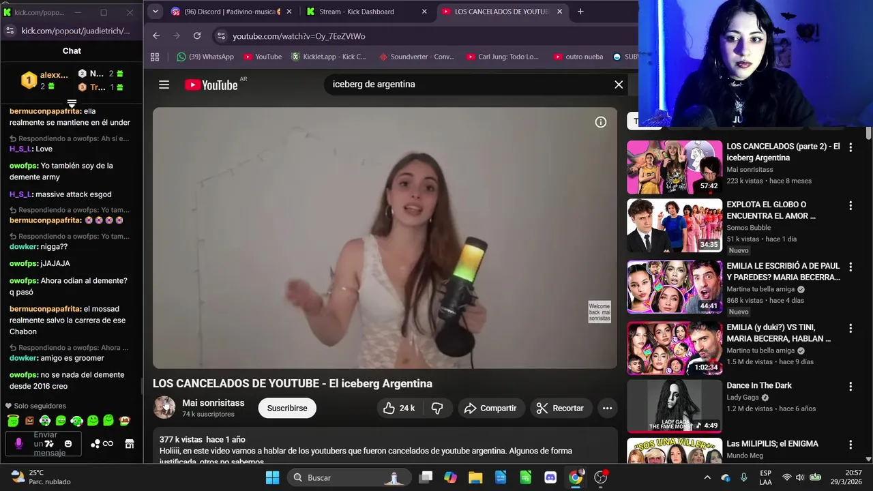Screen dimensions: 873x491
Task: Open File Explorer from the taskbar
Action: point(475,477)
